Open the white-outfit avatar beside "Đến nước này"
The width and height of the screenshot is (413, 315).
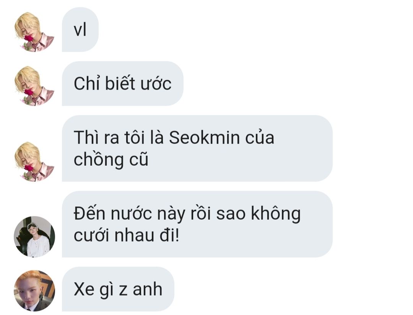pos(34,237)
